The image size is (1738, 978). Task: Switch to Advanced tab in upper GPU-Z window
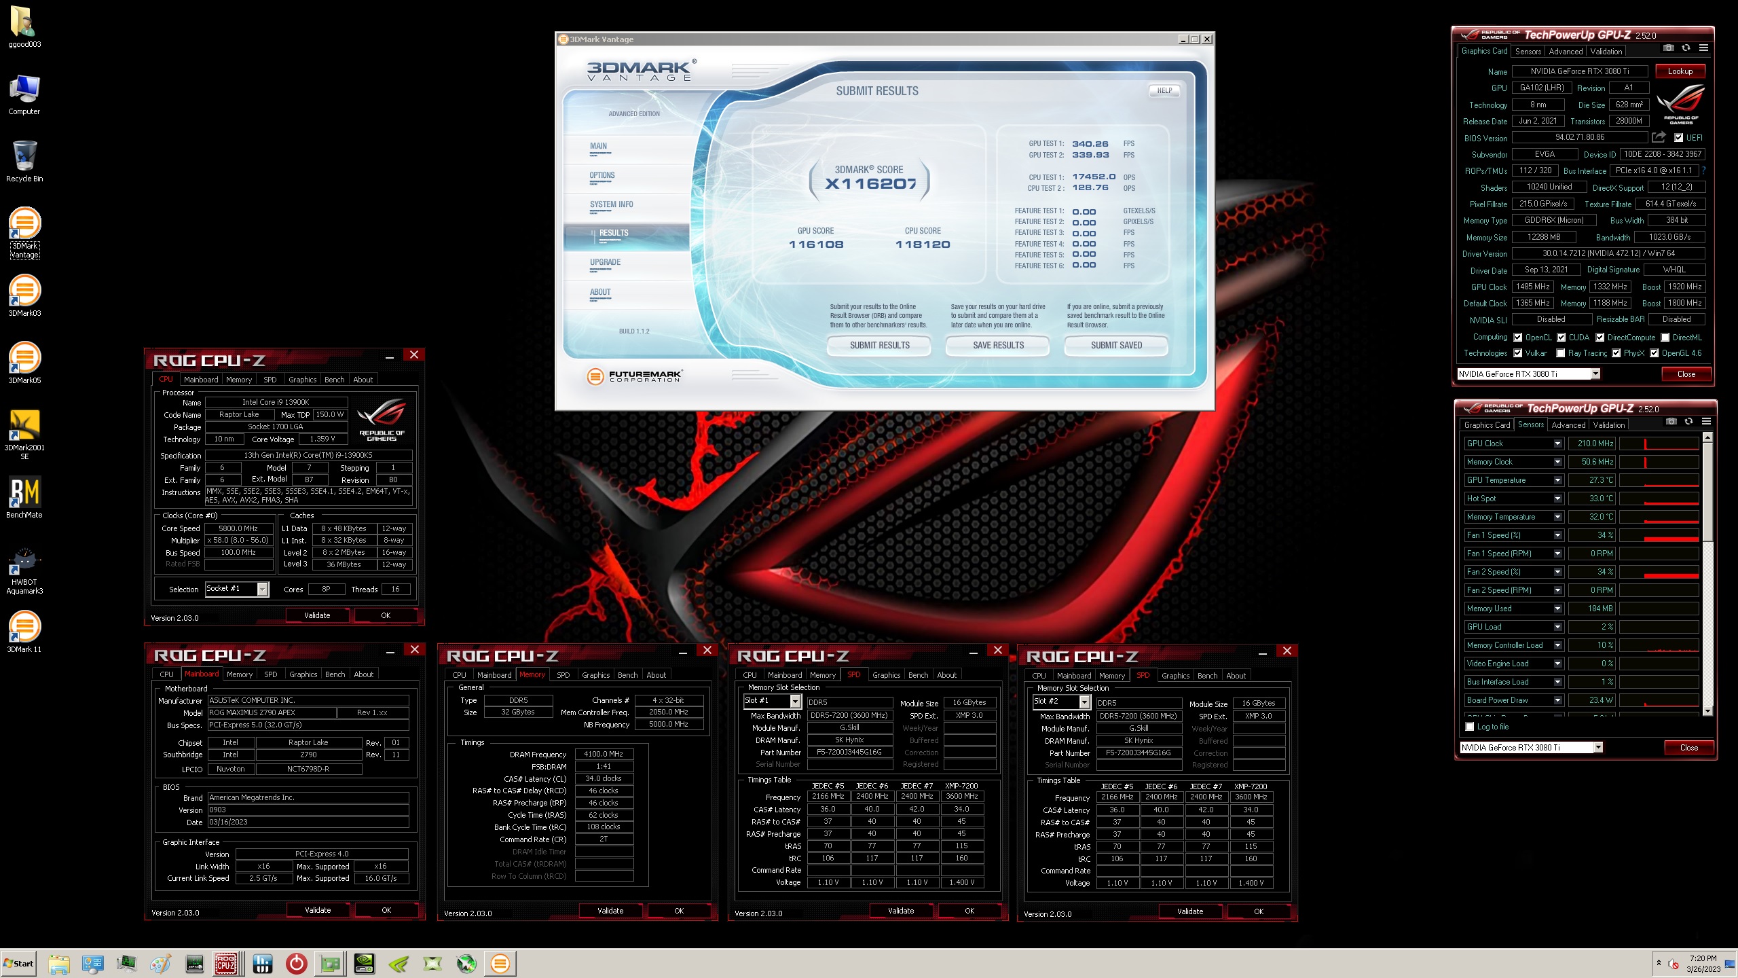pos(1566,52)
